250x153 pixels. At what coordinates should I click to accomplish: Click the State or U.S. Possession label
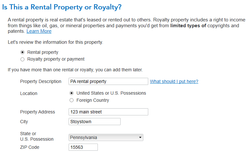click(36, 136)
